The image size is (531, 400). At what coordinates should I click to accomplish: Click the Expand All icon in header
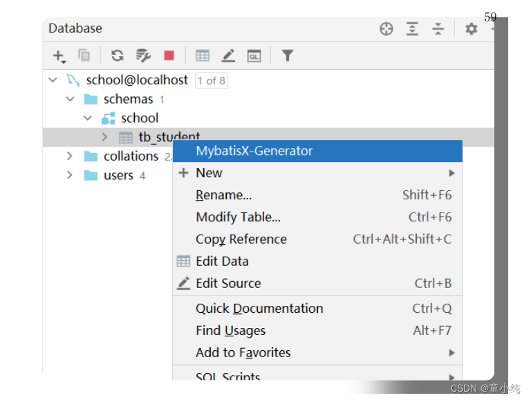click(x=413, y=29)
